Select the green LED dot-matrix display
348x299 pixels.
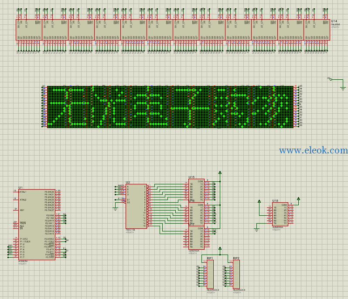(x=170, y=107)
